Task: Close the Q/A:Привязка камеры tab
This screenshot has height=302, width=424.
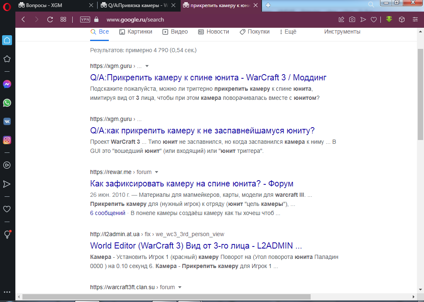Action: [174, 5]
